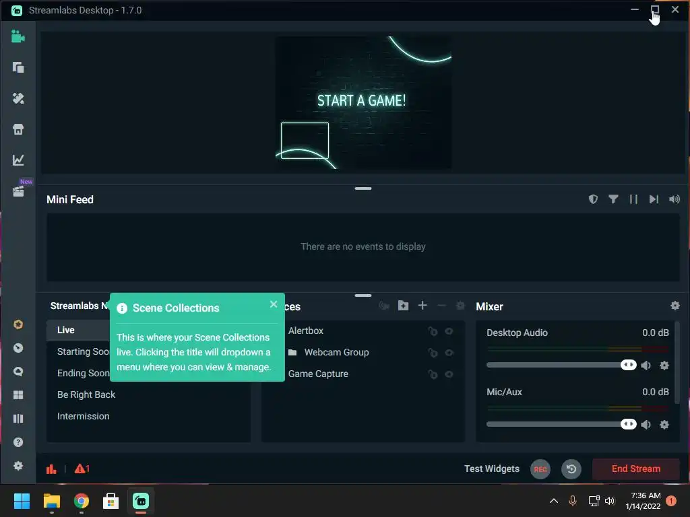This screenshot has height=517, width=690.
Task: Lock the Alertbox source
Action: click(x=433, y=331)
